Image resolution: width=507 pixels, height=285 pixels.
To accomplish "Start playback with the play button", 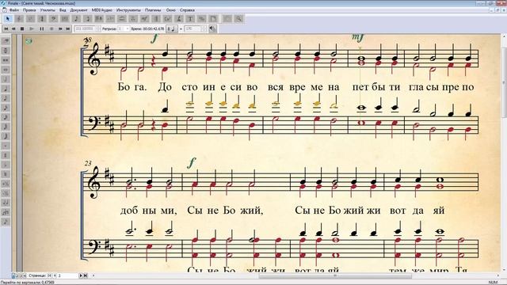I will click(32, 28).
